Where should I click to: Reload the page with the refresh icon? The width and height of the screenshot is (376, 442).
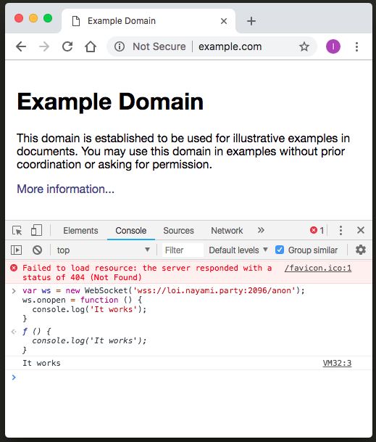point(67,46)
